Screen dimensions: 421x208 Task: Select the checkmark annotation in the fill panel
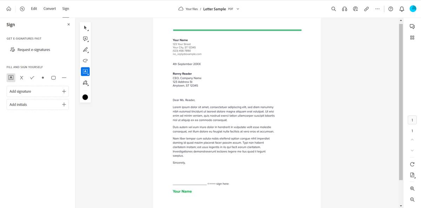[32, 77]
